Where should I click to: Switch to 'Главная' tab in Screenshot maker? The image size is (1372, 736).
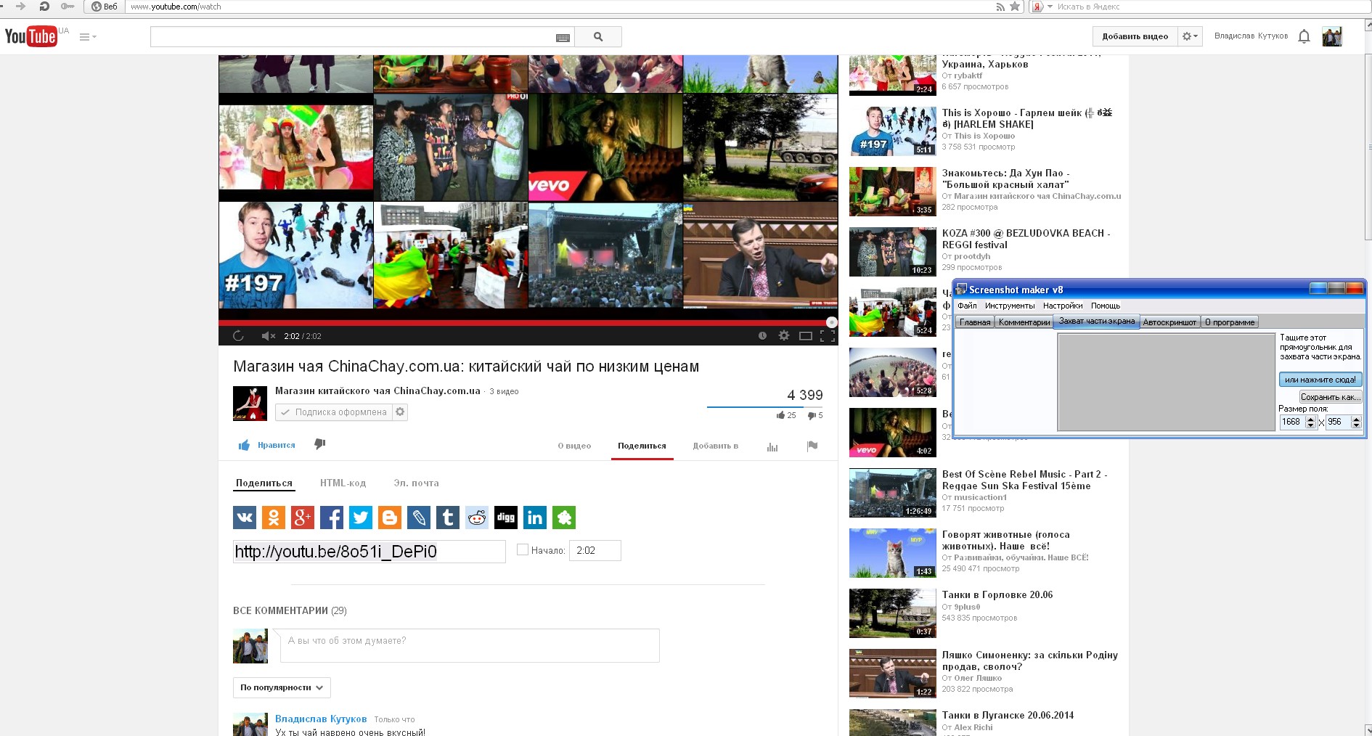pyautogui.click(x=975, y=322)
